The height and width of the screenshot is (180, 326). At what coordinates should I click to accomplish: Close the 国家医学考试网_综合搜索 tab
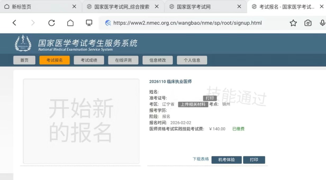[x=157, y=7]
